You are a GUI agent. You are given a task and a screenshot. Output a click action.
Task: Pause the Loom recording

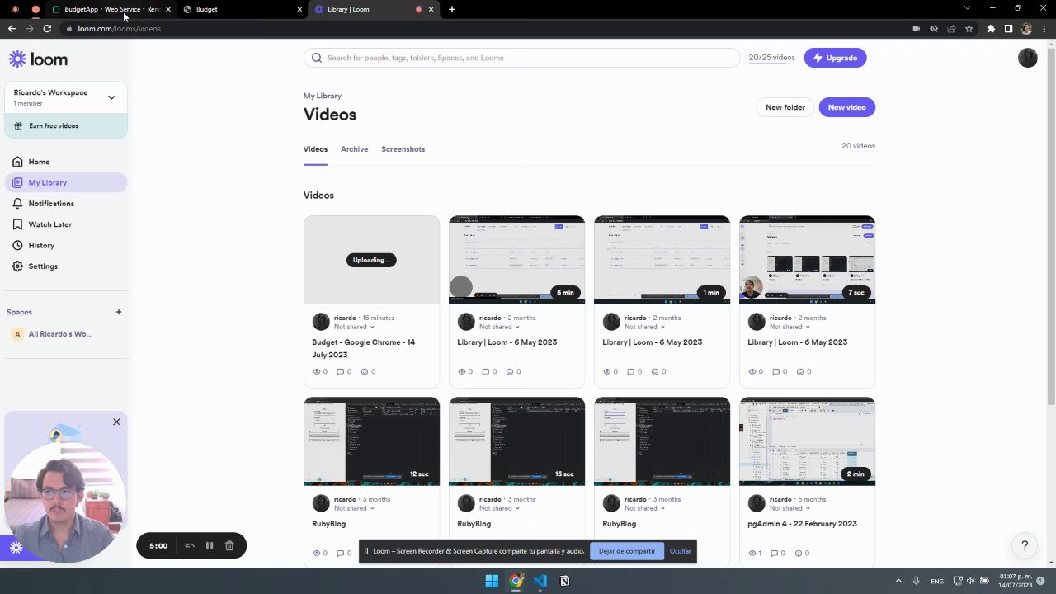[x=210, y=545]
